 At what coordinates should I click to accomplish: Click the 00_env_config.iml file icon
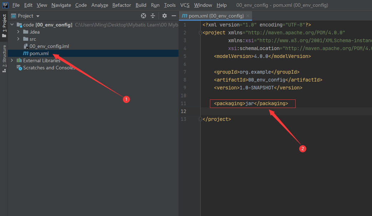(26, 46)
